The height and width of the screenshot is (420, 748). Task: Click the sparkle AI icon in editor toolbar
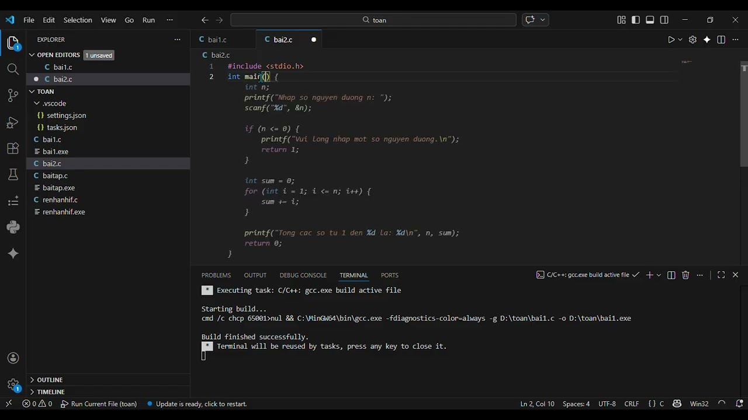pos(707,40)
